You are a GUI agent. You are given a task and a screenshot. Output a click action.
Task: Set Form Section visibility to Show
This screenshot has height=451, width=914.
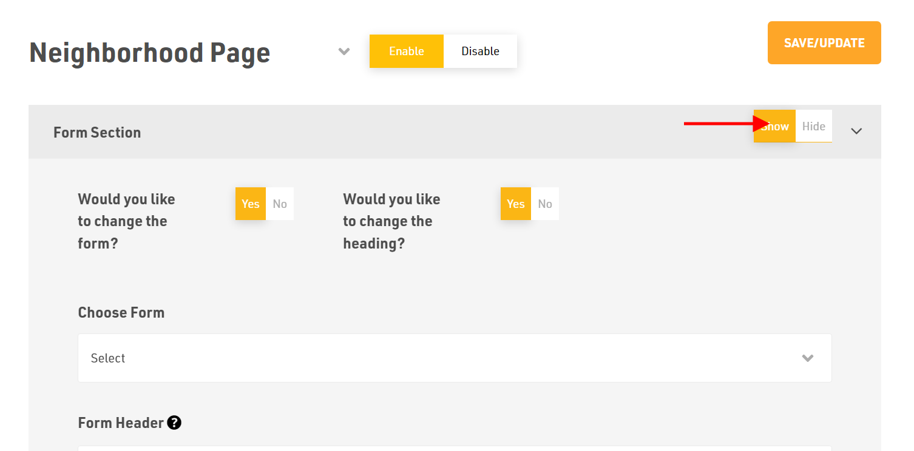(x=774, y=126)
